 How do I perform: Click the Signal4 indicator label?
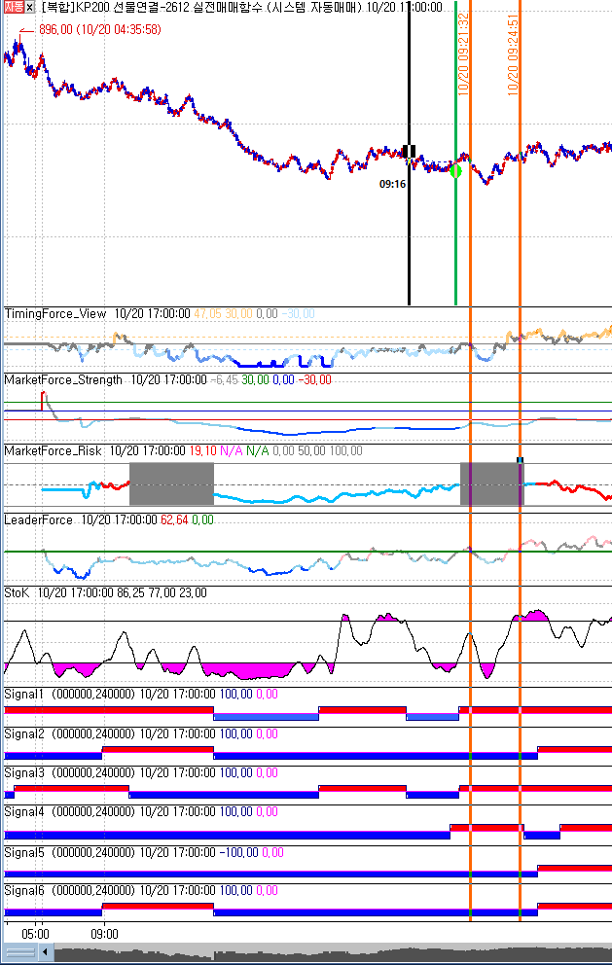tap(24, 811)
